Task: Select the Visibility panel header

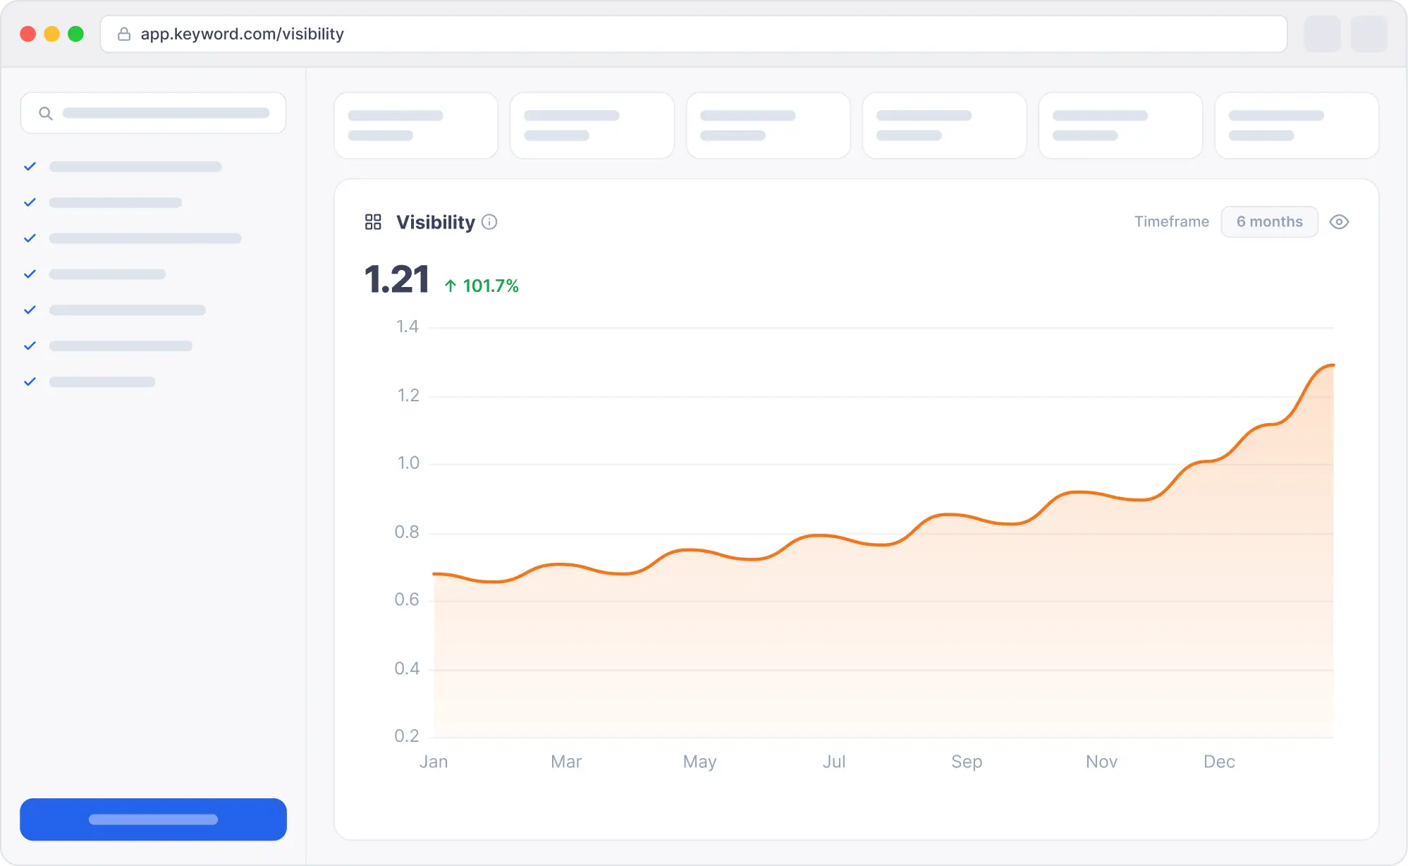Action: (435, 222)
